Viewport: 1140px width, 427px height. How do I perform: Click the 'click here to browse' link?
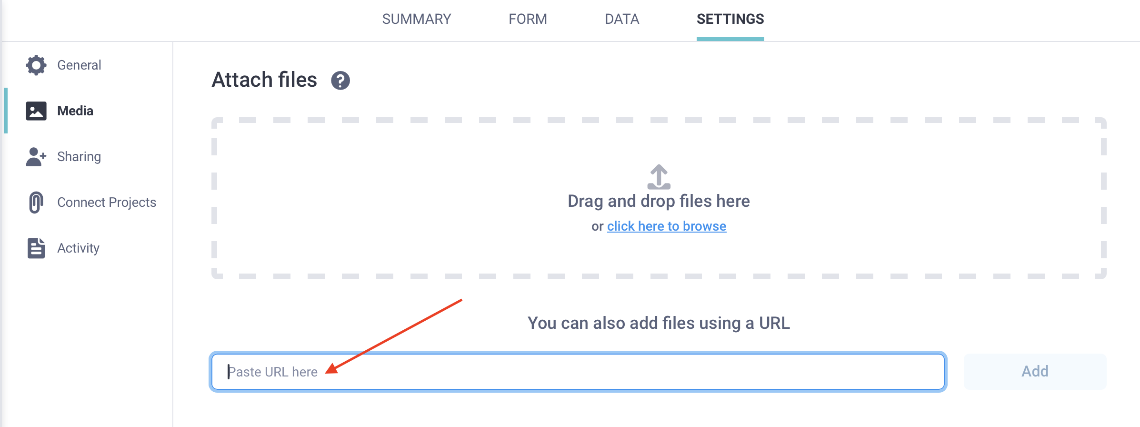click(x=666, y=226)
